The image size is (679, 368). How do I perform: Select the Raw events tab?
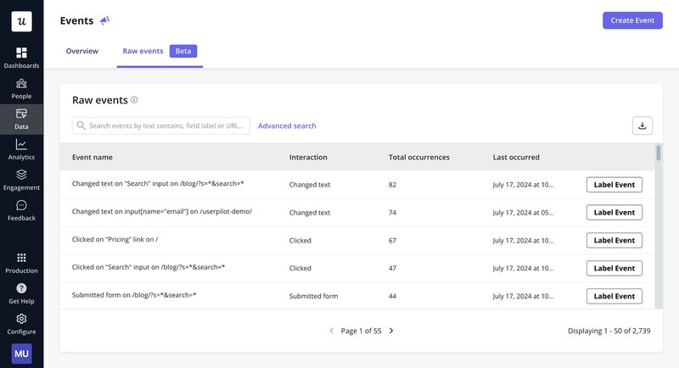coord(143,51)
